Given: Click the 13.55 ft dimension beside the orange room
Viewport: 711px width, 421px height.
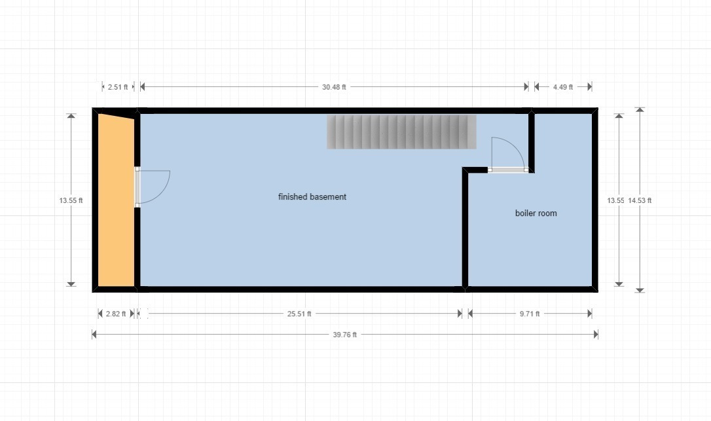Looking at the screenshot, I should pos(71,200).
